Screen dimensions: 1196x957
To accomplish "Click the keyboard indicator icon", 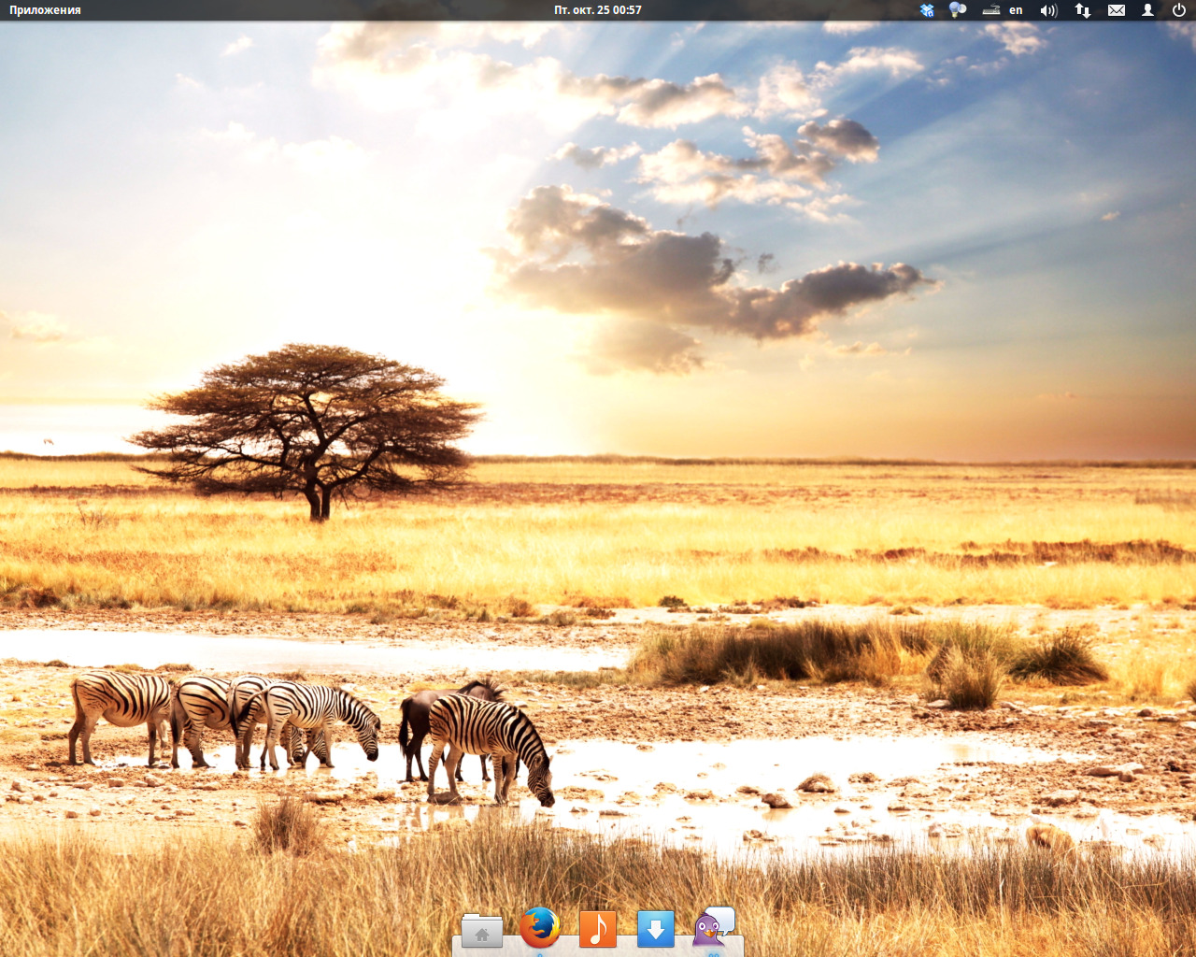I will point(991,10).
